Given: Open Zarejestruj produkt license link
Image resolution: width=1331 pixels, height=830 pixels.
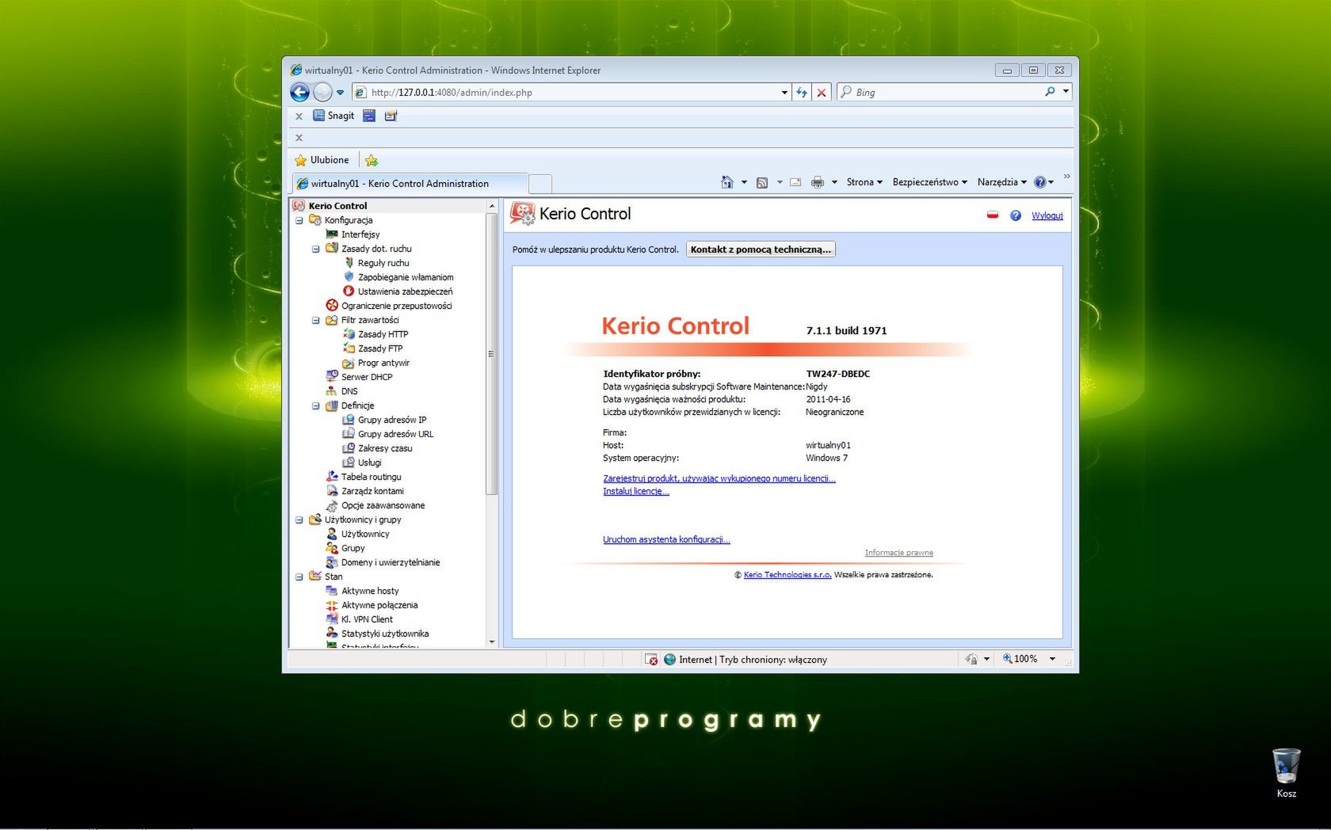Looking at the screenshot, I should pyautogui.click(x=719, y=478).
